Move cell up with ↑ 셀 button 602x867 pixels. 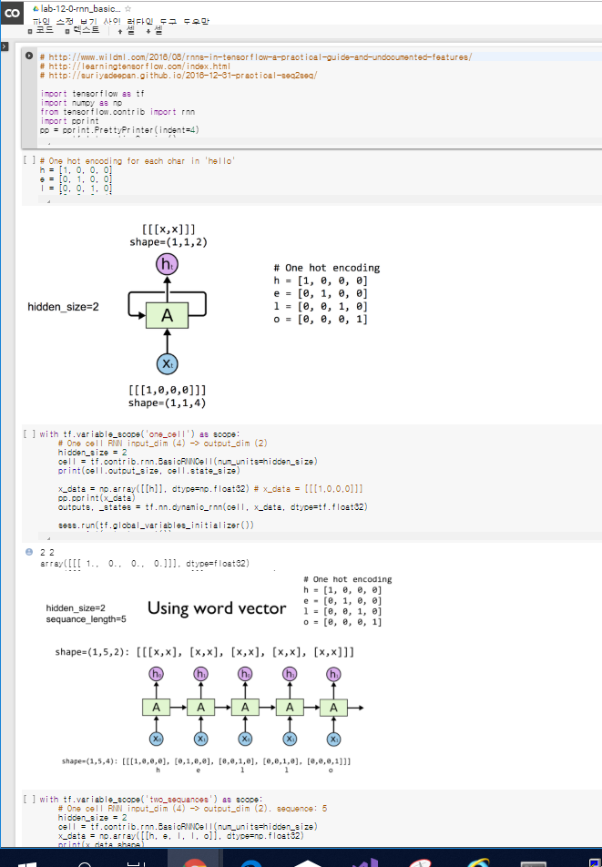click(127, 30)
